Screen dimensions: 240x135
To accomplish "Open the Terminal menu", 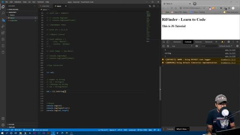I will (40, 2).
